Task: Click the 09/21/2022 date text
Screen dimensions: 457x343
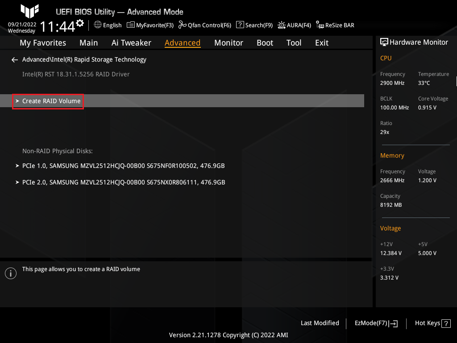Action: [22, 25]
